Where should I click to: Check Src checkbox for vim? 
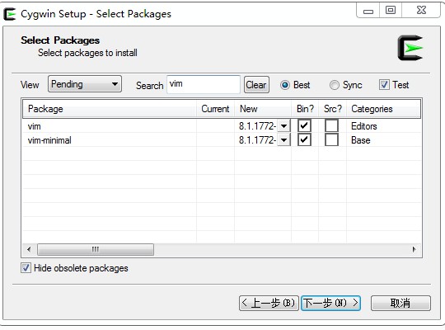click(331, 125)
